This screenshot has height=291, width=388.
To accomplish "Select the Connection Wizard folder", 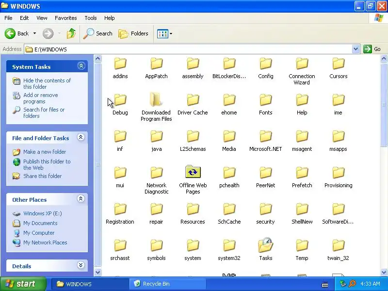I will [302, 71].
